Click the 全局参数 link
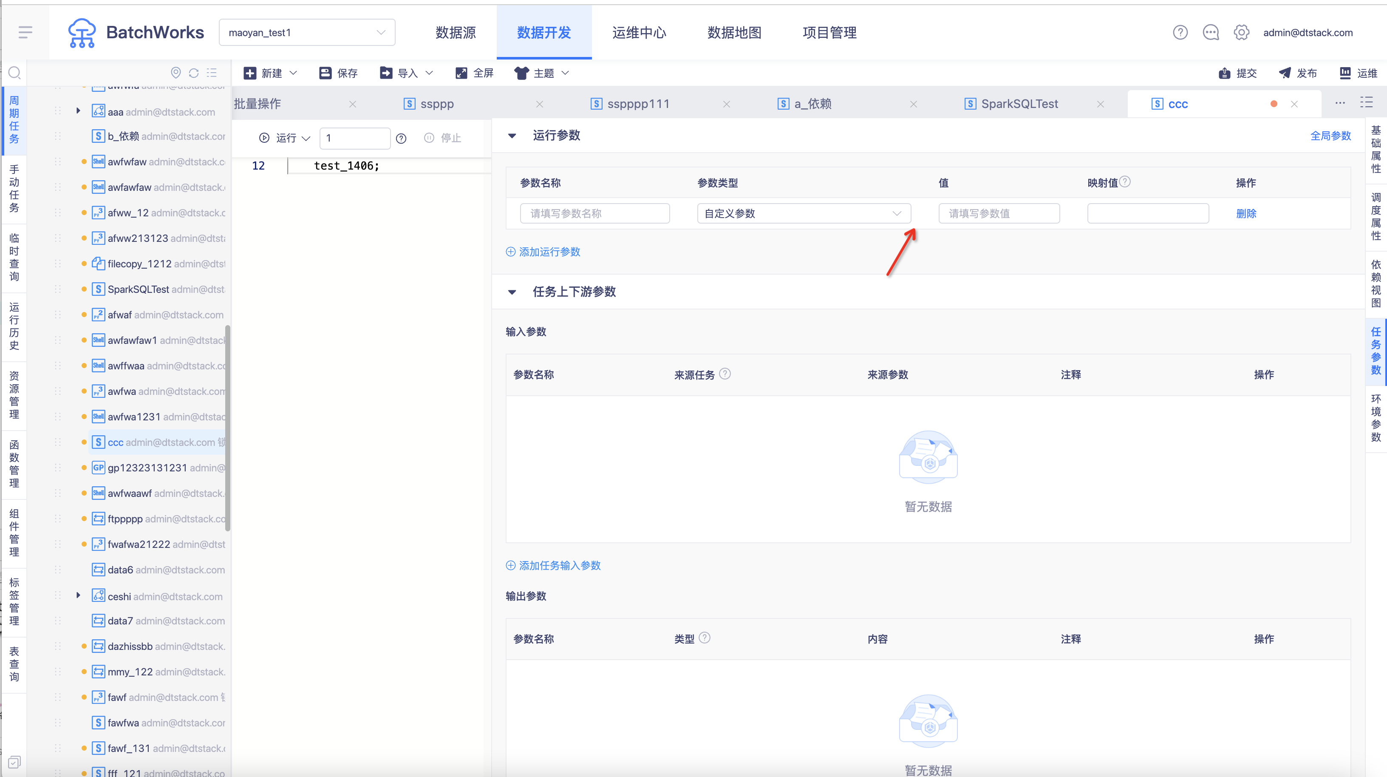Image resolution: width=1387 pixels, height=777 pixels. [1330, 136]
